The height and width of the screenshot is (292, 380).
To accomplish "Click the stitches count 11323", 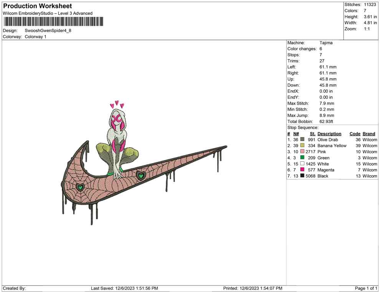I will pyautogui.click(x=370, y=5).
